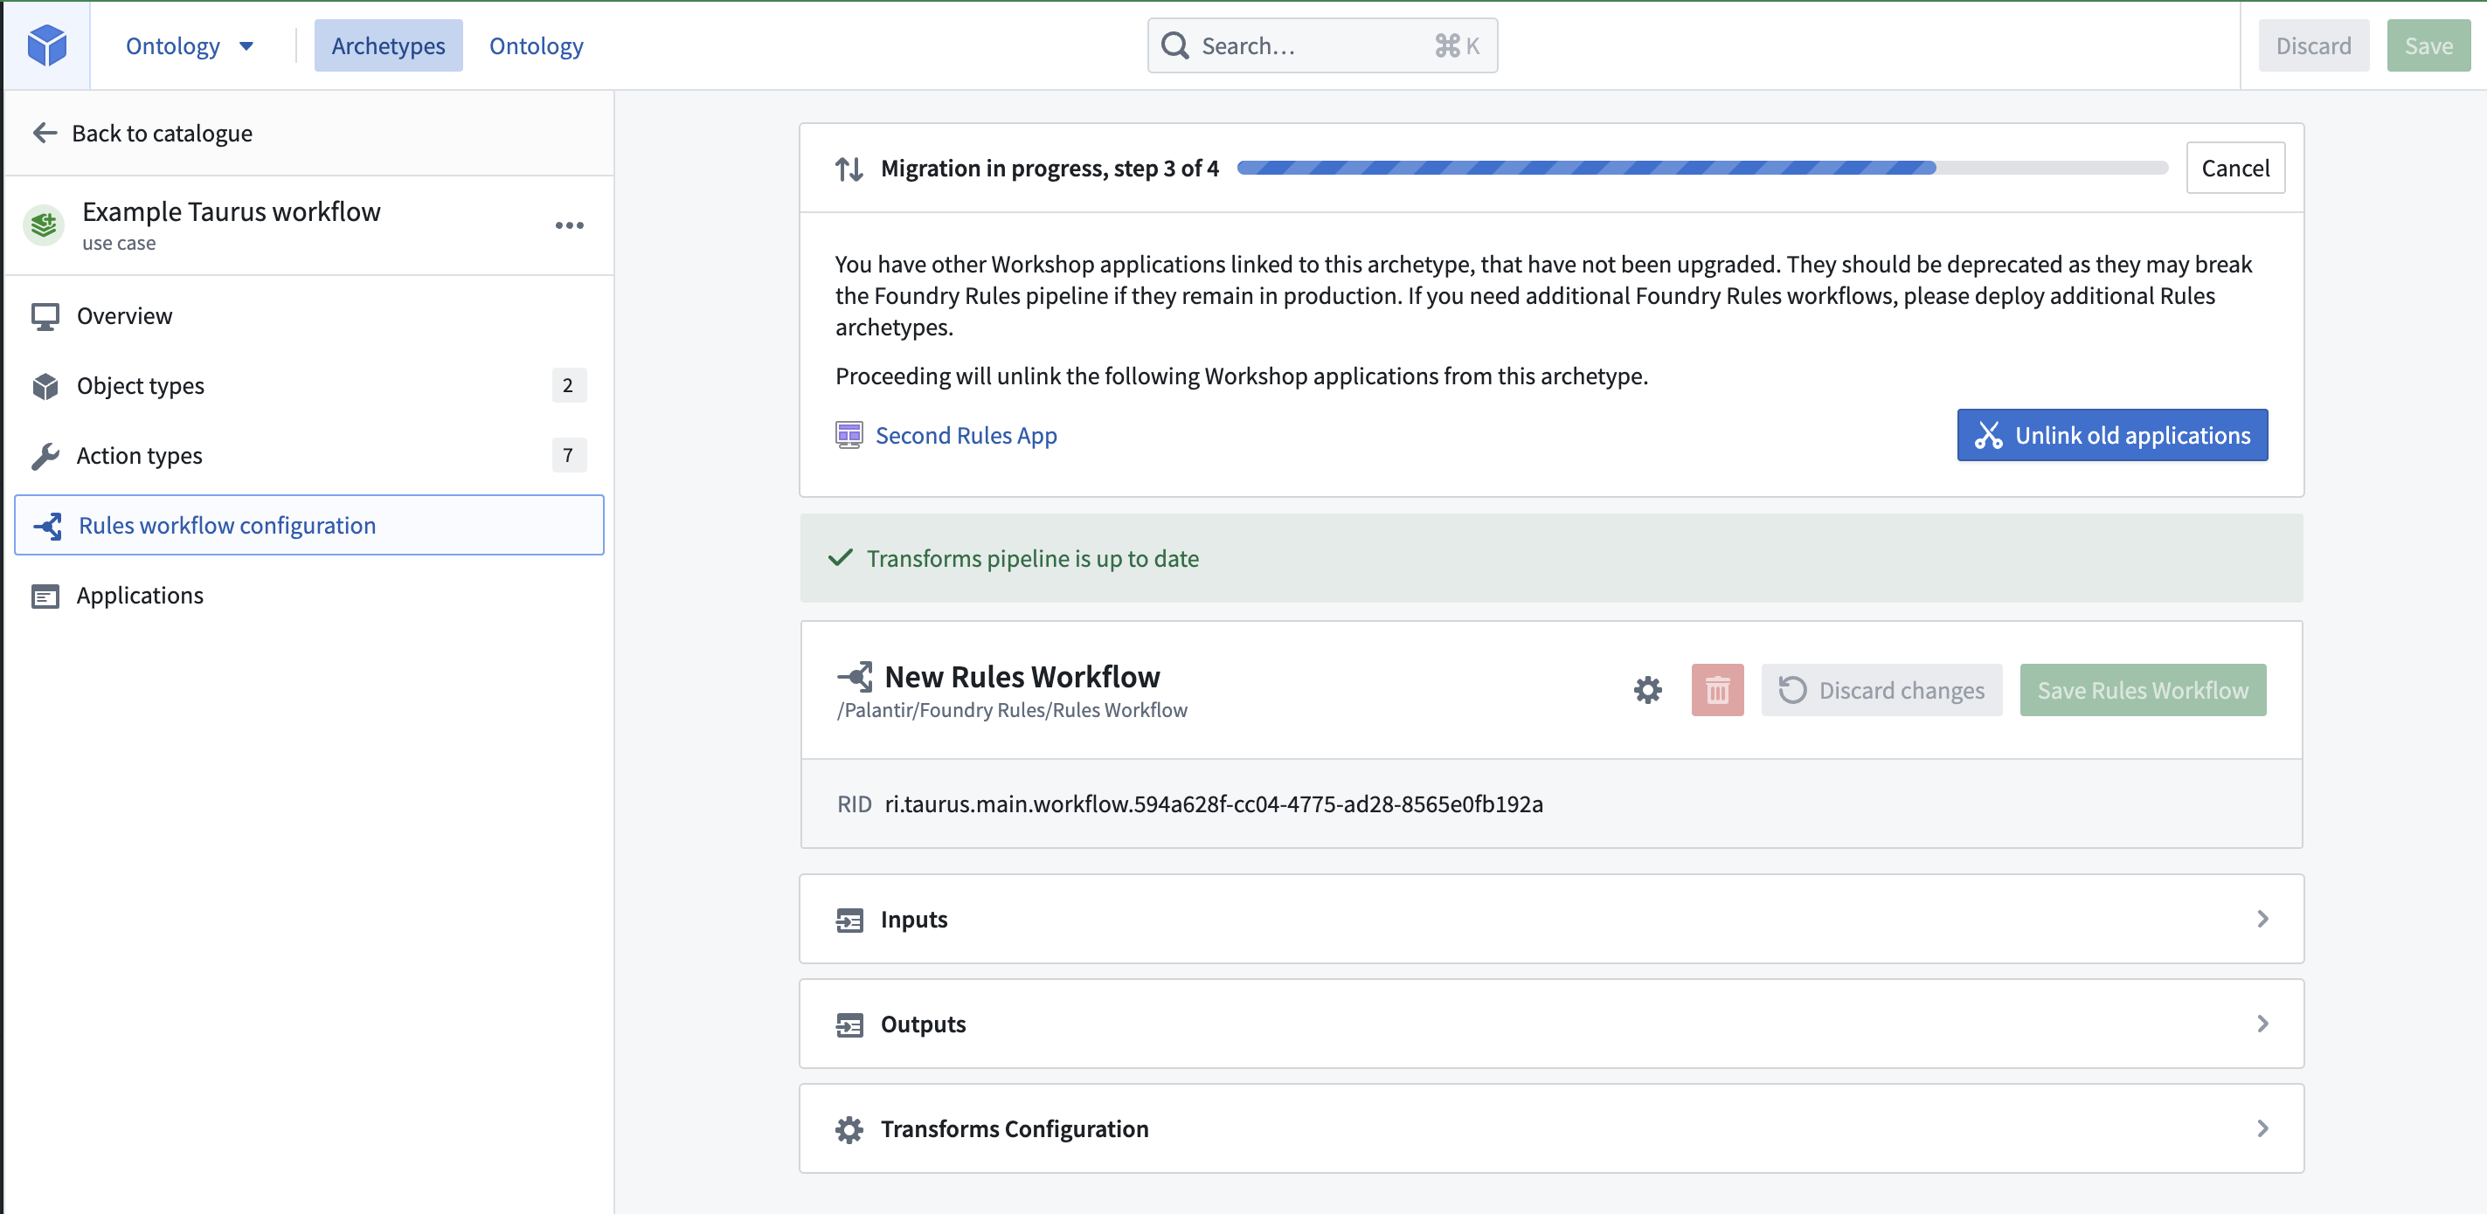The width and height of the screenshot is (2487, 1214).
Task: Select Rules workflow configuration
Action: 309,524
